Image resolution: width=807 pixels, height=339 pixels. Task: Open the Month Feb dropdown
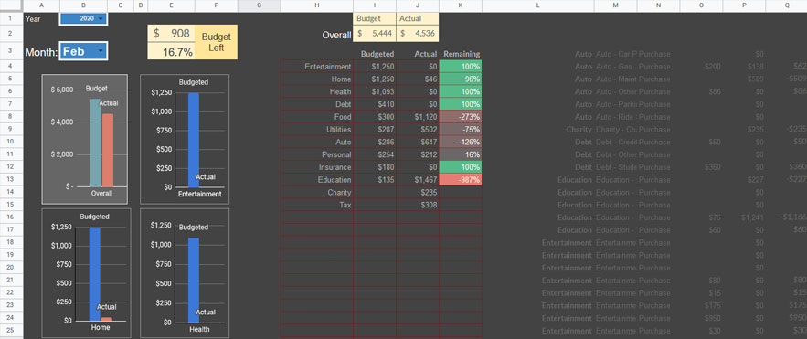(83, 51)
